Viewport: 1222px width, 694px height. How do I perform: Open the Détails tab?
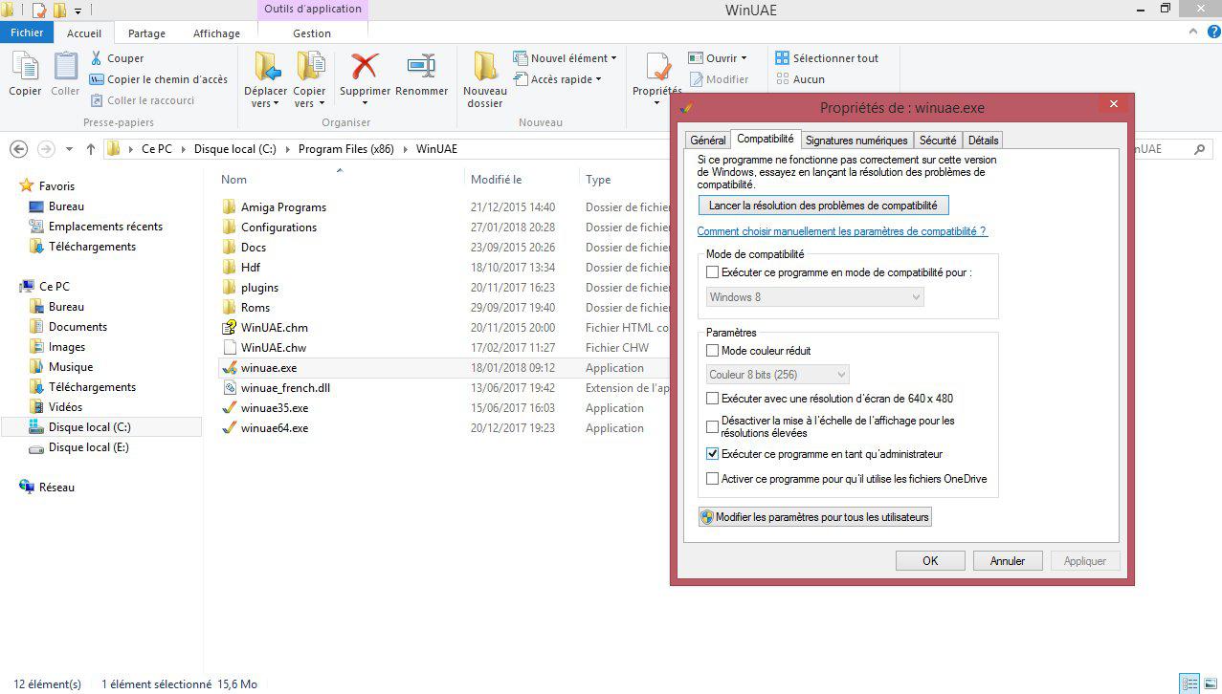[984, 141]
